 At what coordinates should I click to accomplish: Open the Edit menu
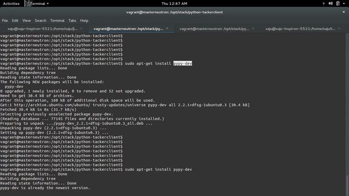(x=15, y=21)
